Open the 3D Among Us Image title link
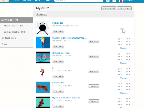Image resolution: width=144 pixels, height=108 pixels. (61, 53)
